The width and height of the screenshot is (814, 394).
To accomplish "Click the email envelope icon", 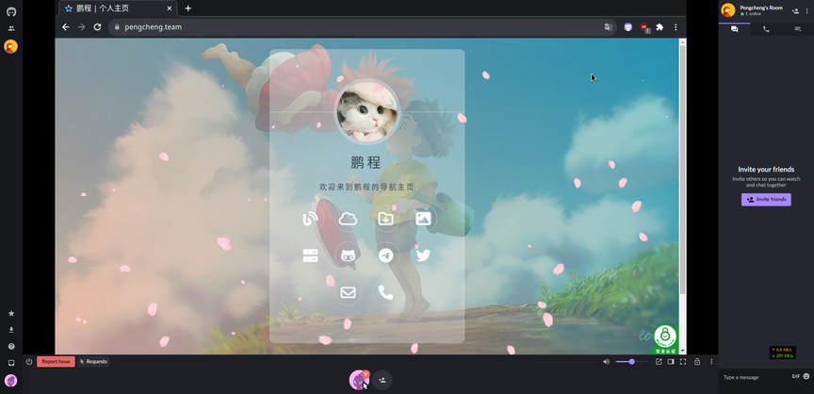I will [x=348, y=293].
